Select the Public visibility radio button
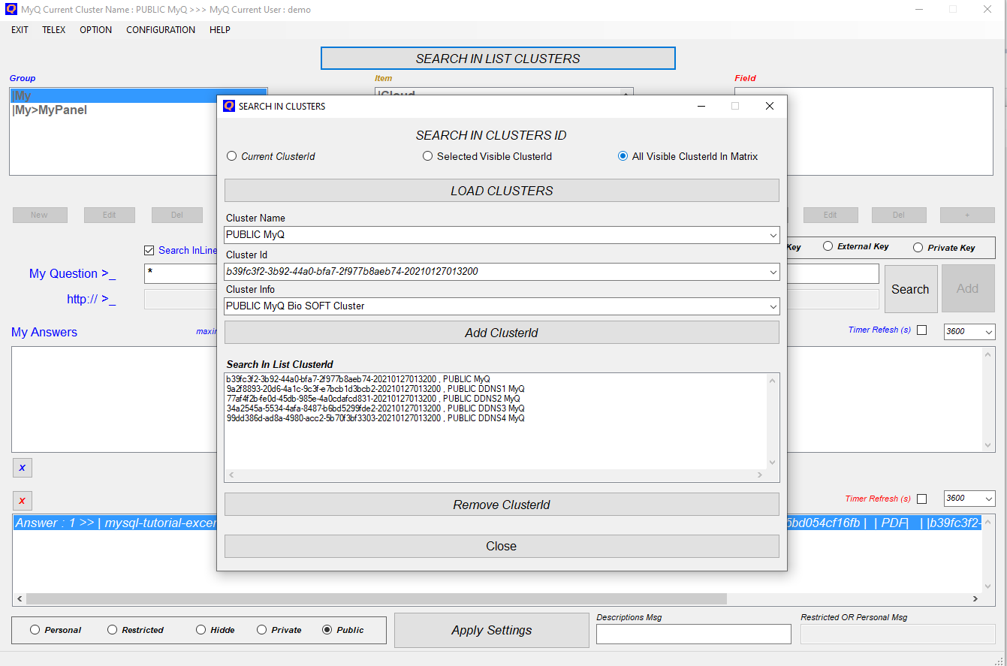 pos(327,630)
